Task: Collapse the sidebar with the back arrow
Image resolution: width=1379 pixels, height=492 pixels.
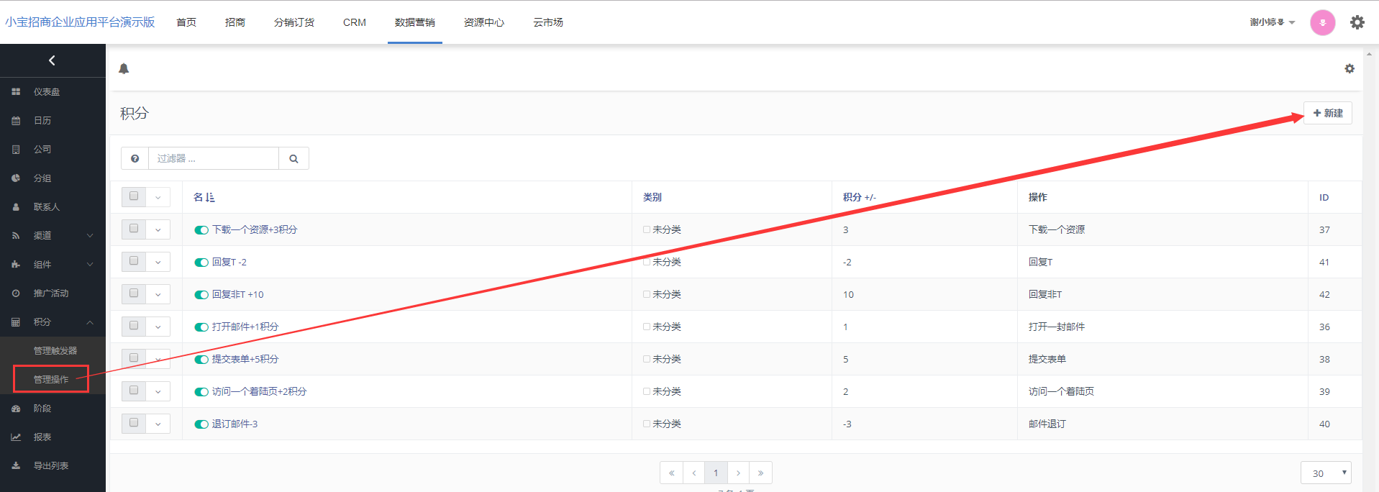Action: 52,60
